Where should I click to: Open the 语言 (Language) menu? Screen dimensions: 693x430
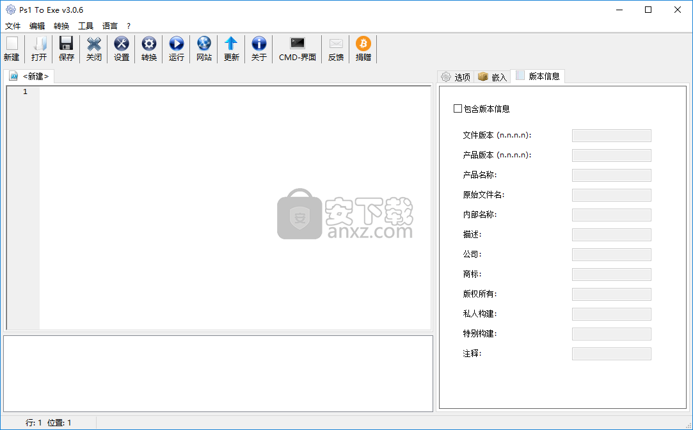coord(110,26)
